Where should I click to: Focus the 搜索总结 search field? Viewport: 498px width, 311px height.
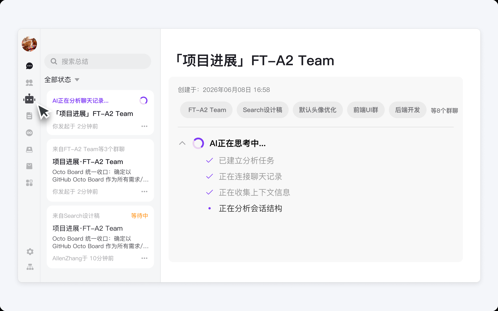(x=98, y=61)
